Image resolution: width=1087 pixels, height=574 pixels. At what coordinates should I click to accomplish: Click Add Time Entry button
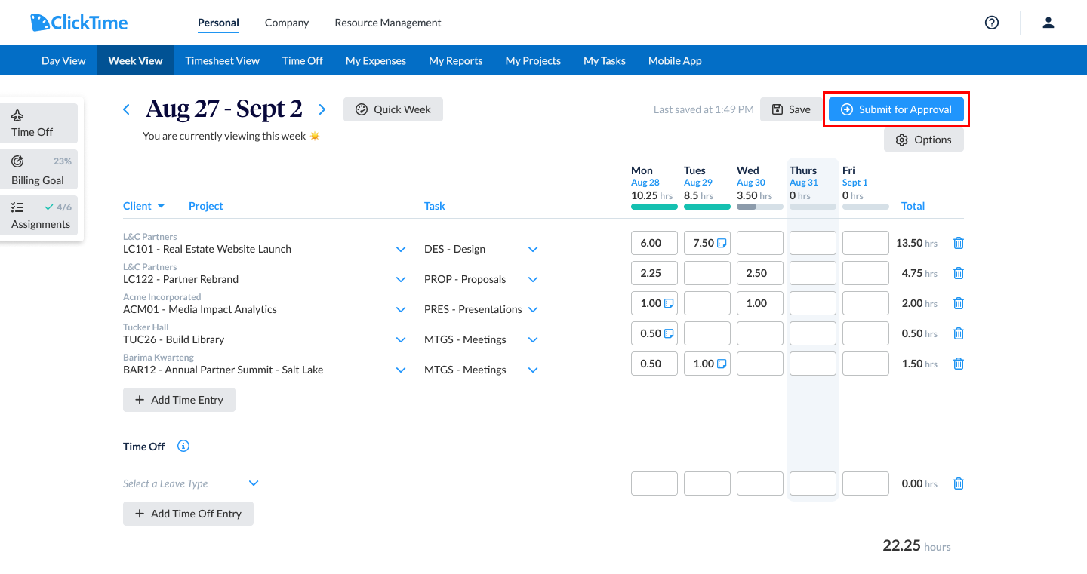point(179,400)
